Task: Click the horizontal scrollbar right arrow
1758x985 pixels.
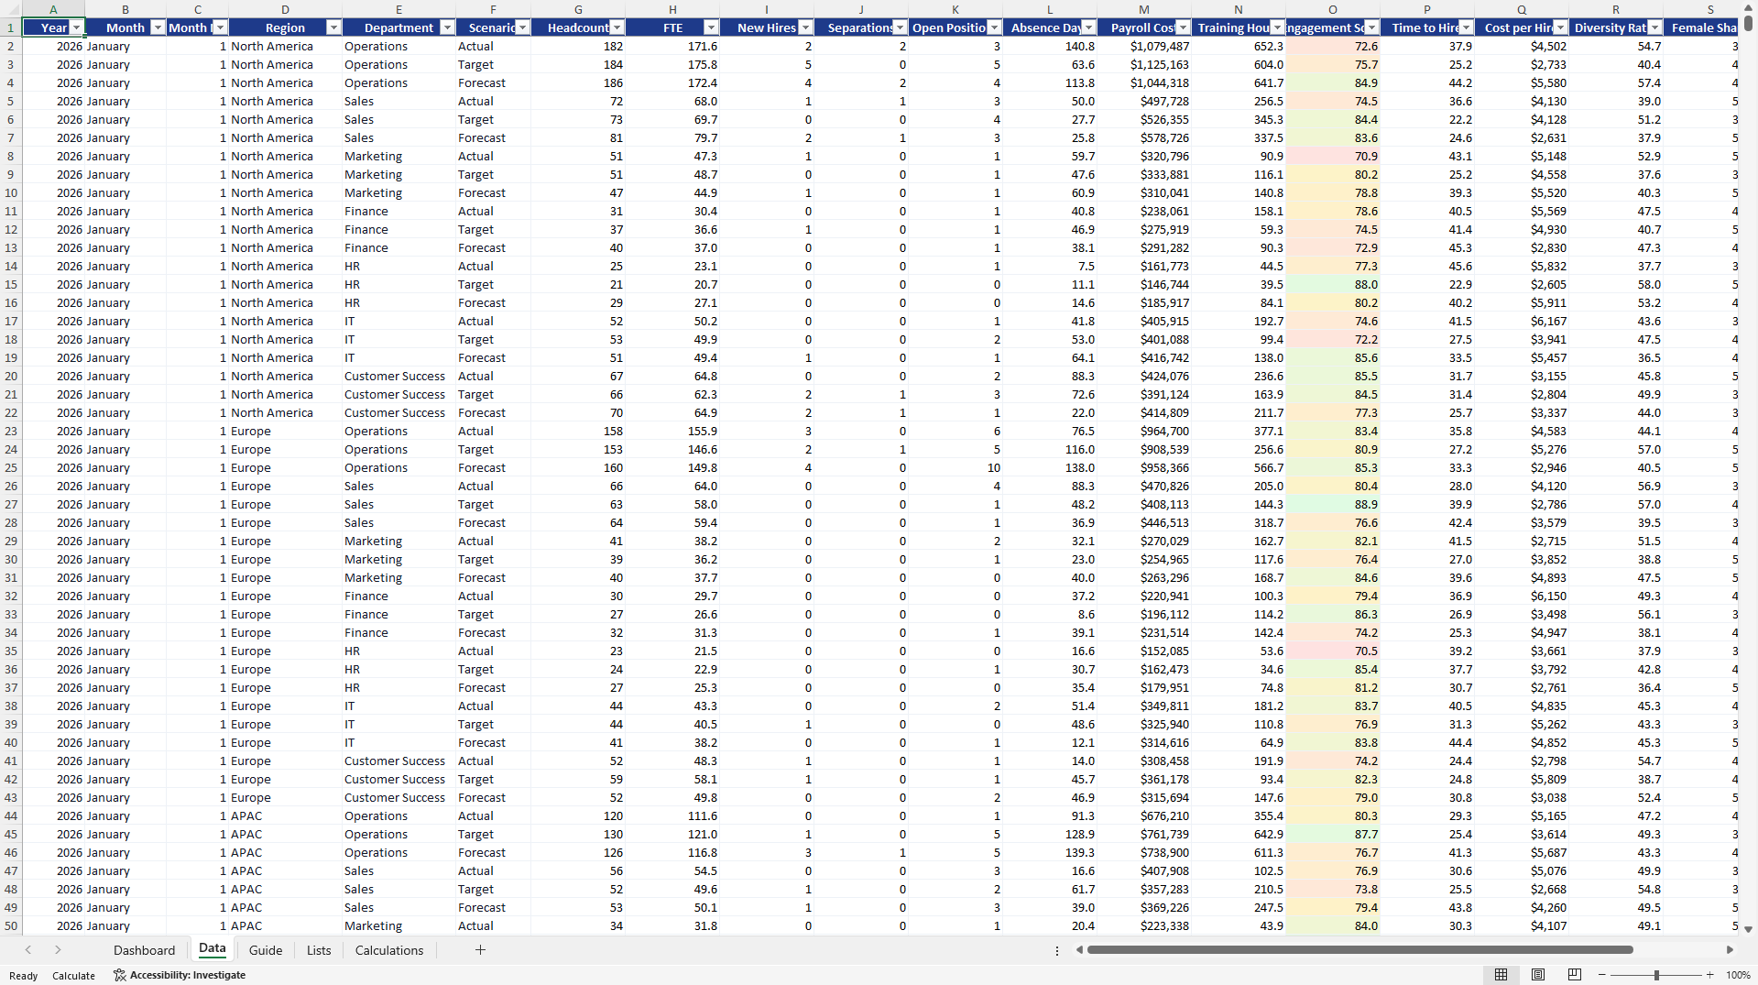Action: pos(1730,950)
